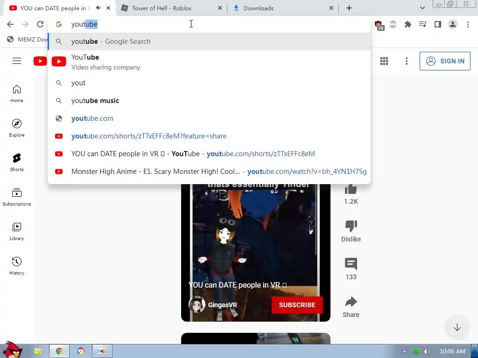The height and width of the screenshot is (358, 478).
Task: Show hidden system tray icons
Action: (x=405, y=351)
